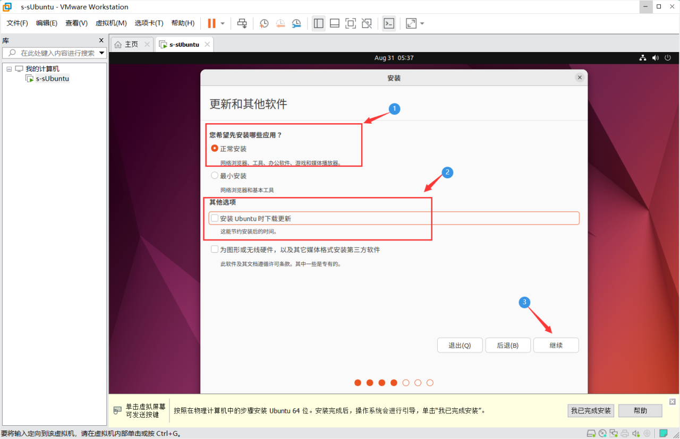
Task: Open the 虚拟机(M) menu
Action: (x=111, y=23)
